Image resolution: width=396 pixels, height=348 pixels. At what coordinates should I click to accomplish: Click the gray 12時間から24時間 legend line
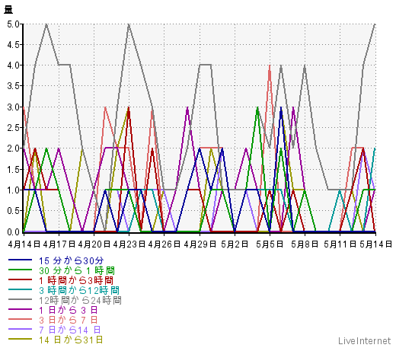20,299
